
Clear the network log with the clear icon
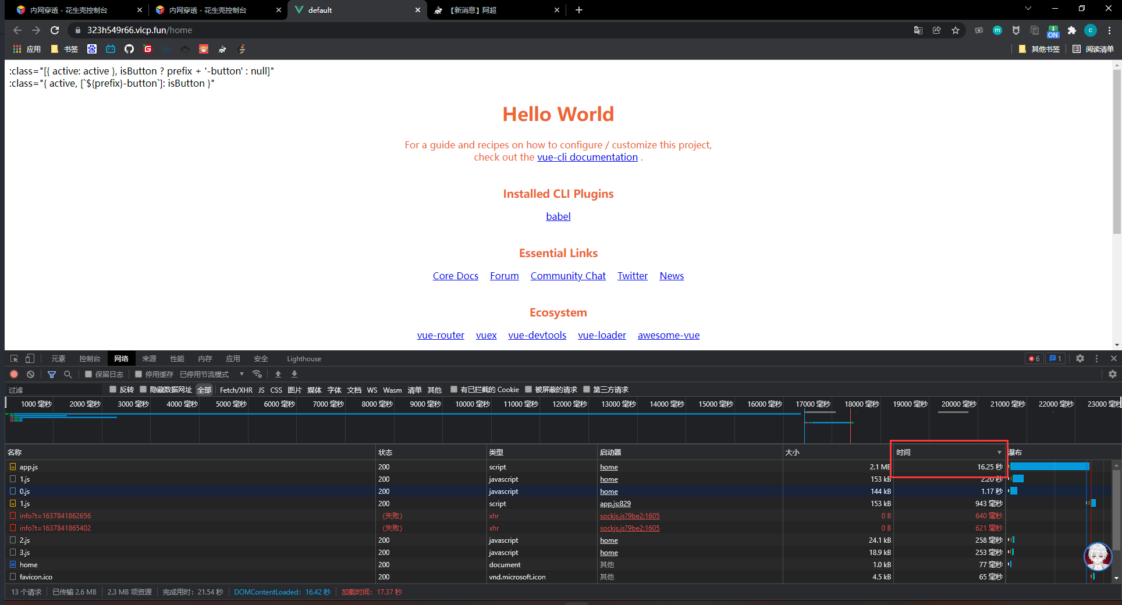pos(30,375)
